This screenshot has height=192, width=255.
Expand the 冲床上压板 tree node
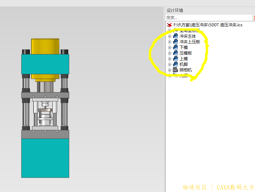click(169, 42)
